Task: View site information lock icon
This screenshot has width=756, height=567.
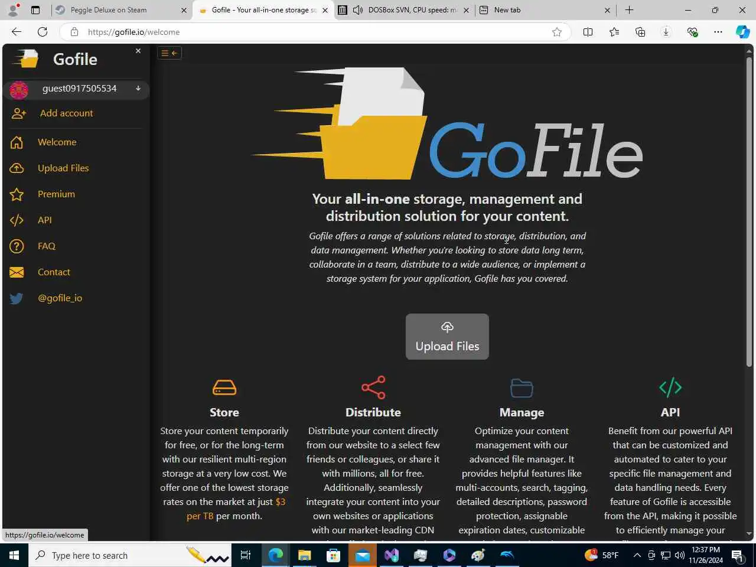Action: (x=74, y=32)
